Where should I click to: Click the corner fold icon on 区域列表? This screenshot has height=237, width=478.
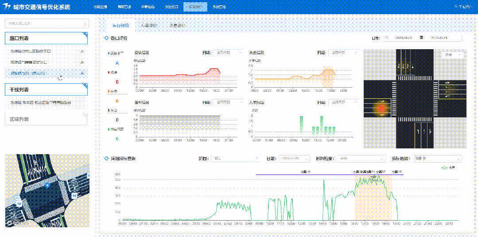[x=85, y=115]
